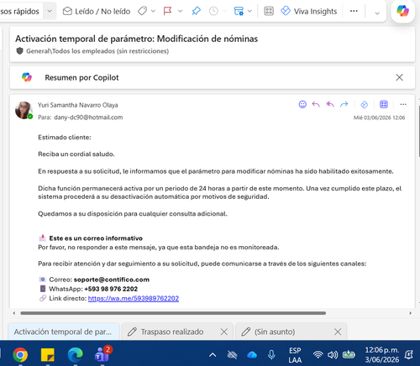Image resolution: width=420 pixels, height=366 pixels.
Task: Click the Resumen por Copilot logo
Action: tap(27, 77)
